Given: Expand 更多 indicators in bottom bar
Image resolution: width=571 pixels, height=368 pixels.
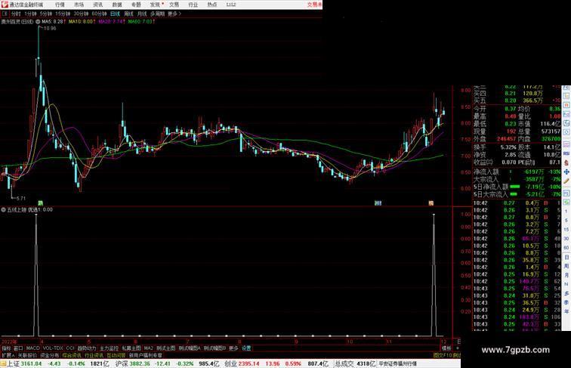Looking at the screenshot, I should pyautogui.click(x=233, y=348).
